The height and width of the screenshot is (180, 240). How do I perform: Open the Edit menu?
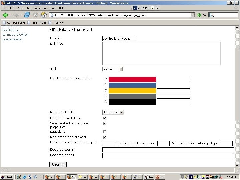(x=12, y=8)
